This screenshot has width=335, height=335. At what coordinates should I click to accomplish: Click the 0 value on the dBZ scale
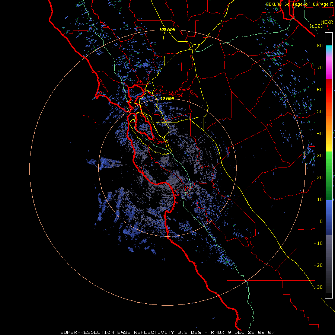pos(321,221)
